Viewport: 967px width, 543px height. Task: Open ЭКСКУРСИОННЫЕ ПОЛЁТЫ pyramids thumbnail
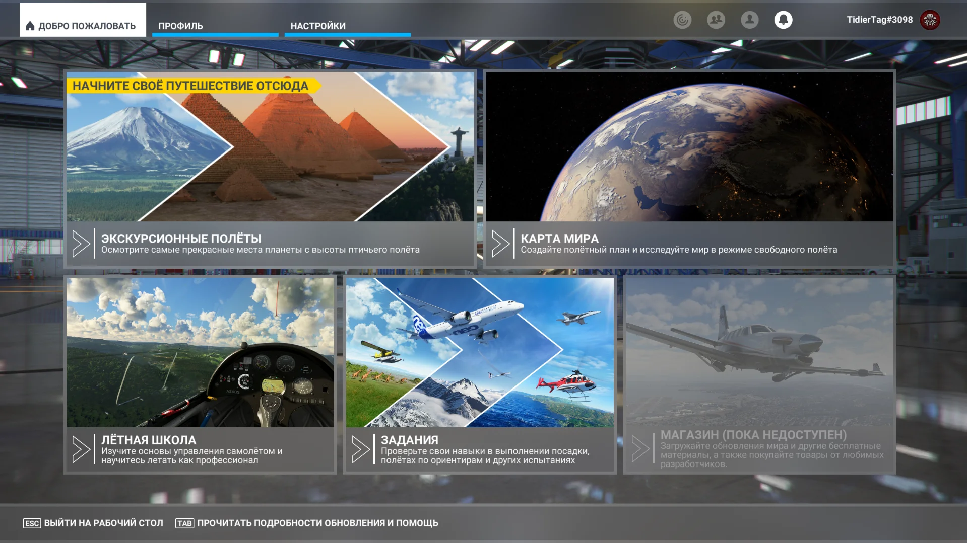click(270, 146)
